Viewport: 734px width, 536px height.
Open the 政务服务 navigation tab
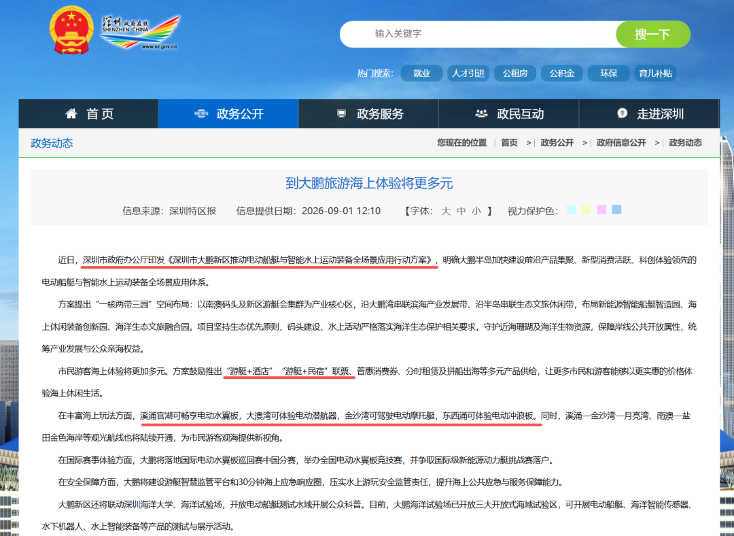(x=369, y=114)
